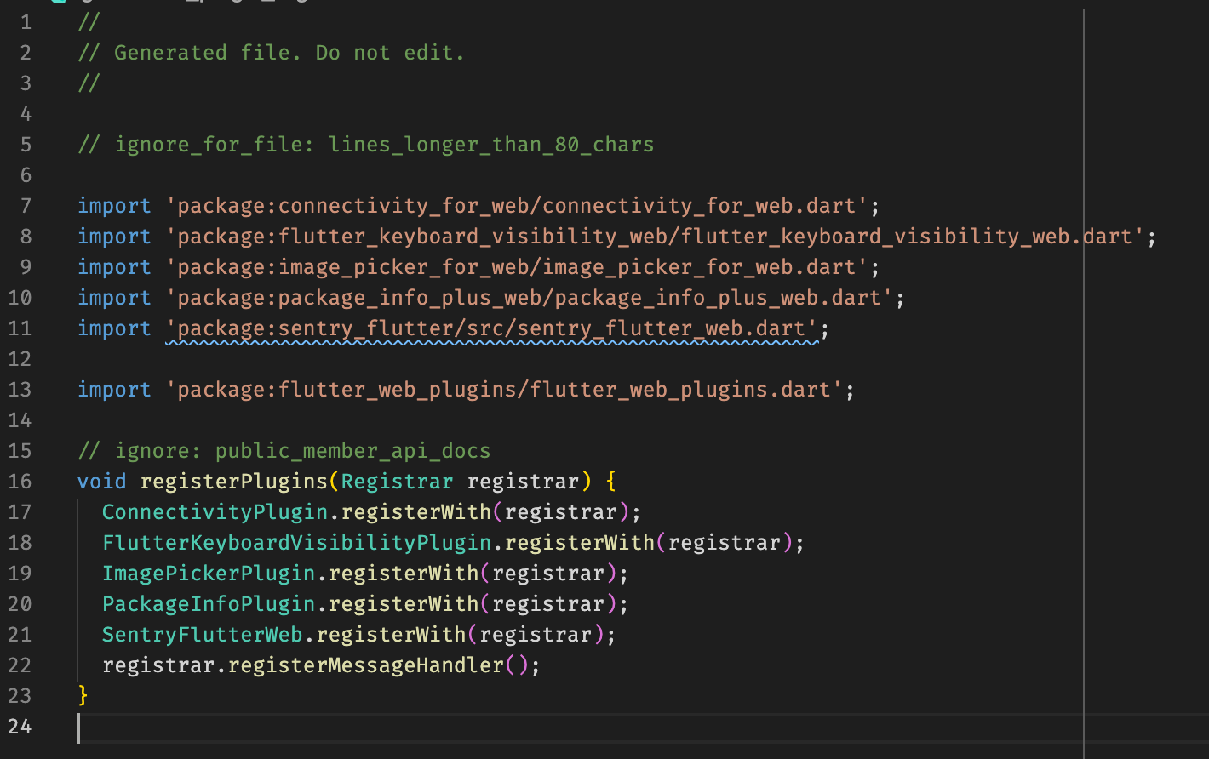
Task: Select line number 16 in the gutter
Action: [x=20, y=482]
